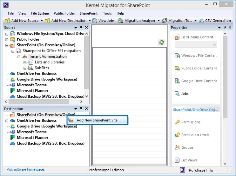Select Cloud Backup icon in Source tree
Screen dimensions: 236x176
pos(13,96)
